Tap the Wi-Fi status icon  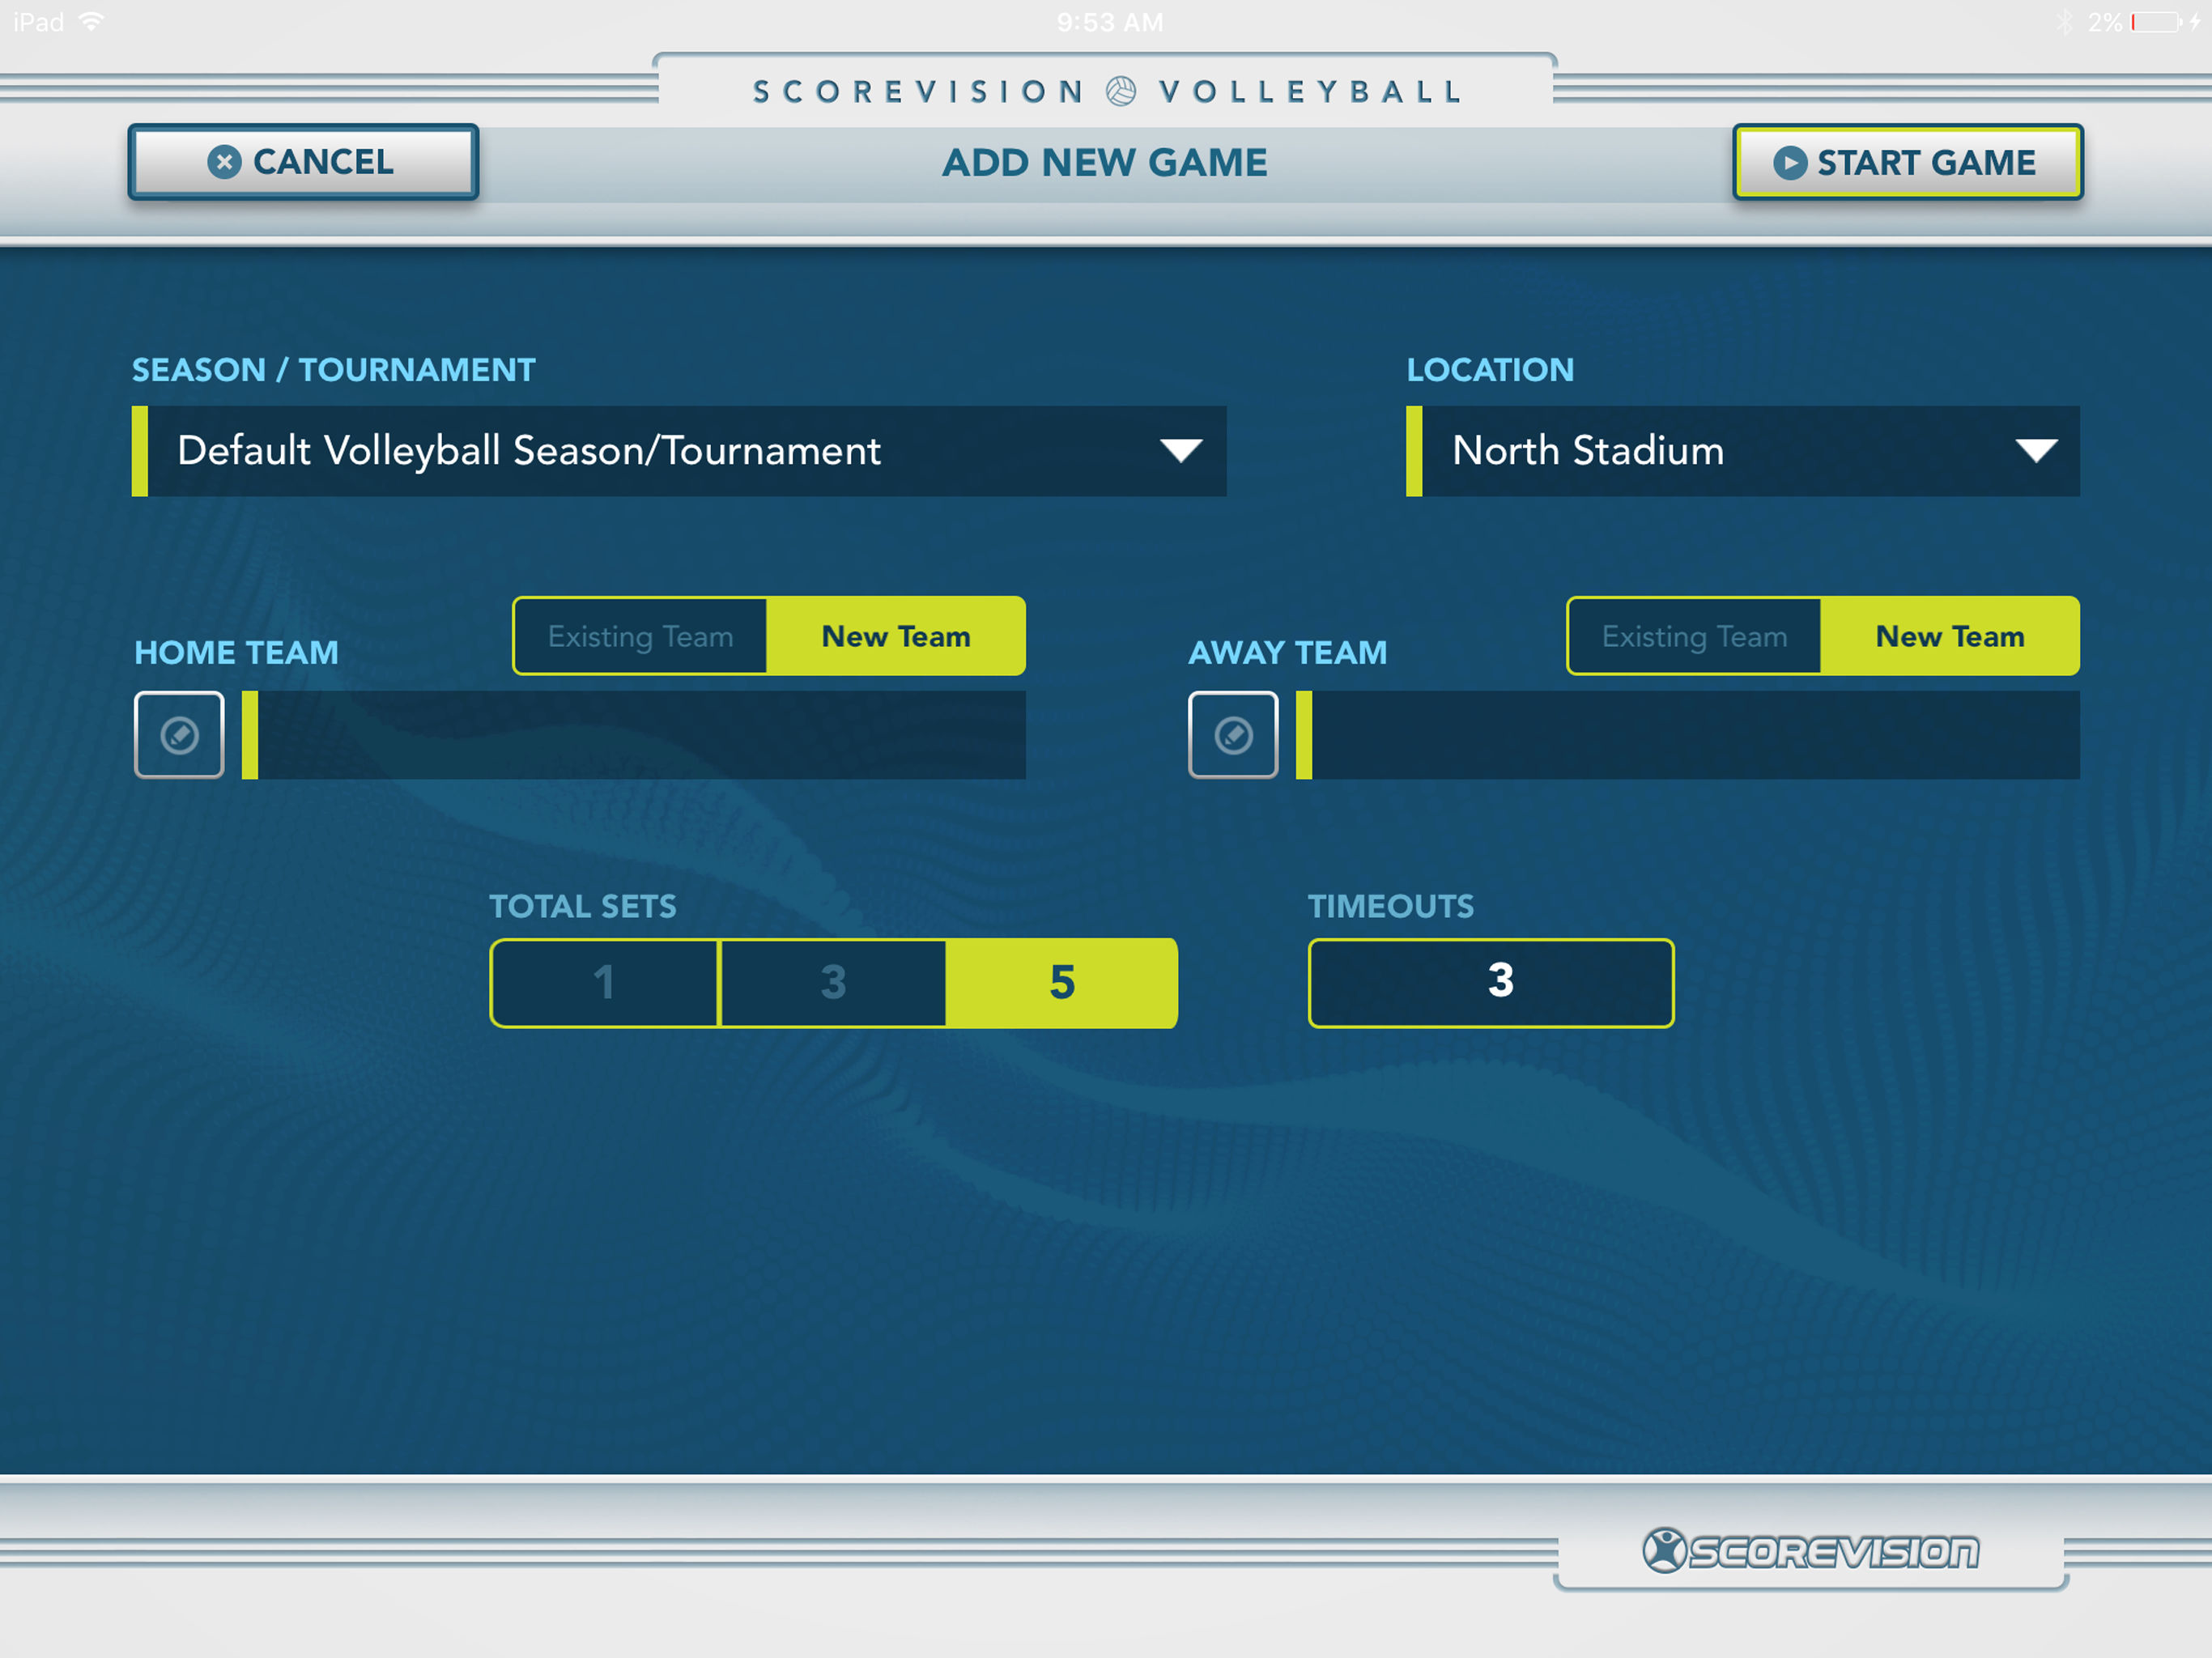(91, 21)
